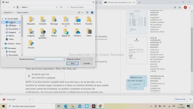This screenshot has height=109, width=193.
Task: Collapse the Este equipo tree node
Action: click(3, 48)
